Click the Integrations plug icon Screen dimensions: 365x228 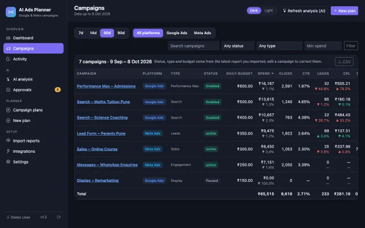point(8,151)
